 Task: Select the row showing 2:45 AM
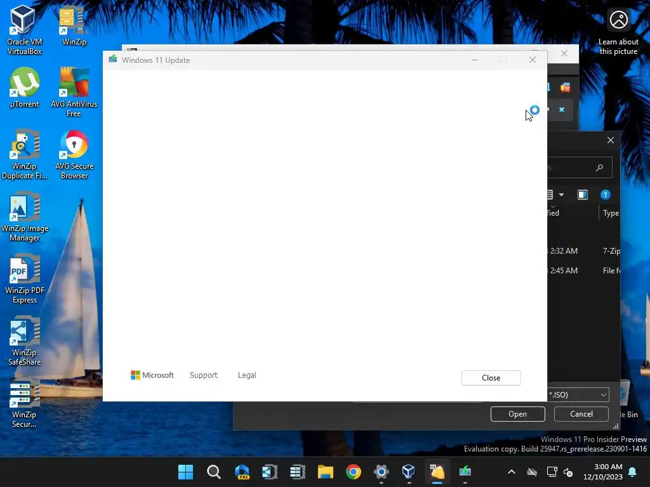(584, 270)
